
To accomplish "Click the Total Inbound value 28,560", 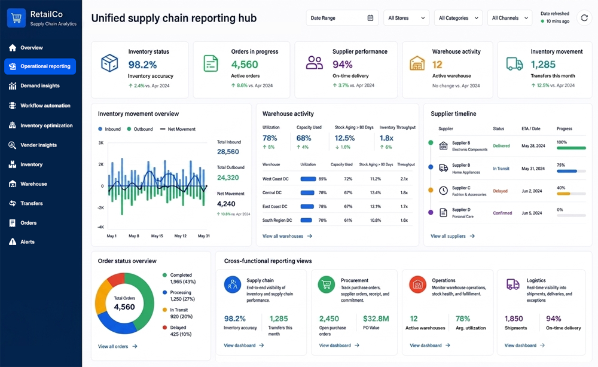I will pos(228,152).
